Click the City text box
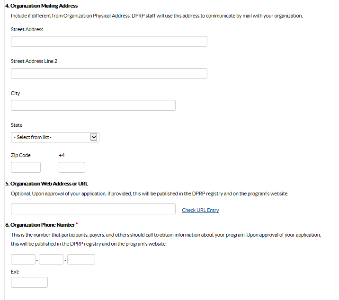 pos(93,105)
